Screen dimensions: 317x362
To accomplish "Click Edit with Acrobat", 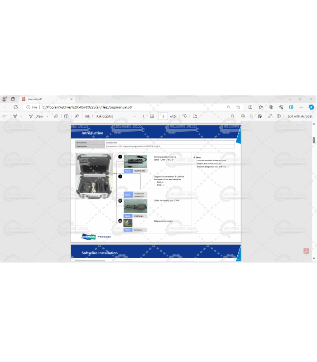I will coord(300,116).
